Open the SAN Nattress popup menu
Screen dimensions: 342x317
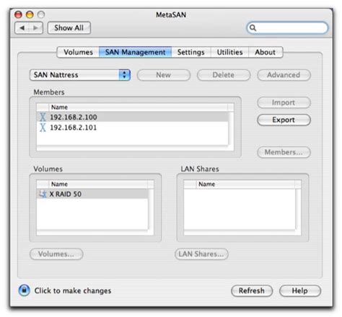click(80, 75)
